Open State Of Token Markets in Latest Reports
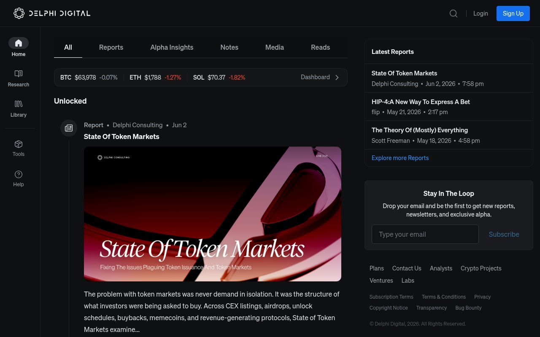The width and height of the screenshot is (540, 337). (x=404, y=73)
